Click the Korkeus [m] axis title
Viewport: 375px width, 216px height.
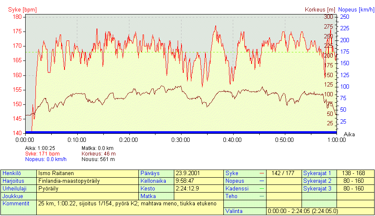pos(320,9)
